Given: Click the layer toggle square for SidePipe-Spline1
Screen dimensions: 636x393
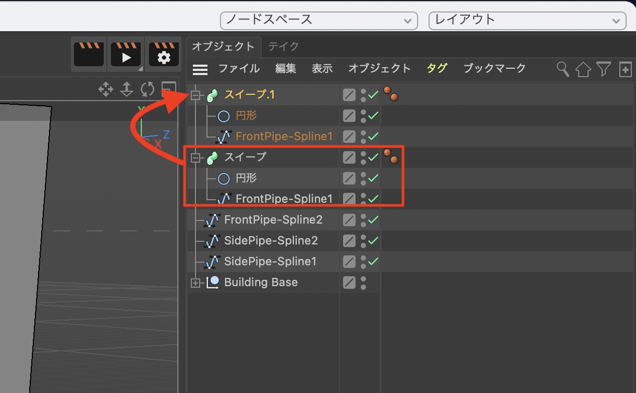Looking at the screenshot, I should (x=349, y=262).
